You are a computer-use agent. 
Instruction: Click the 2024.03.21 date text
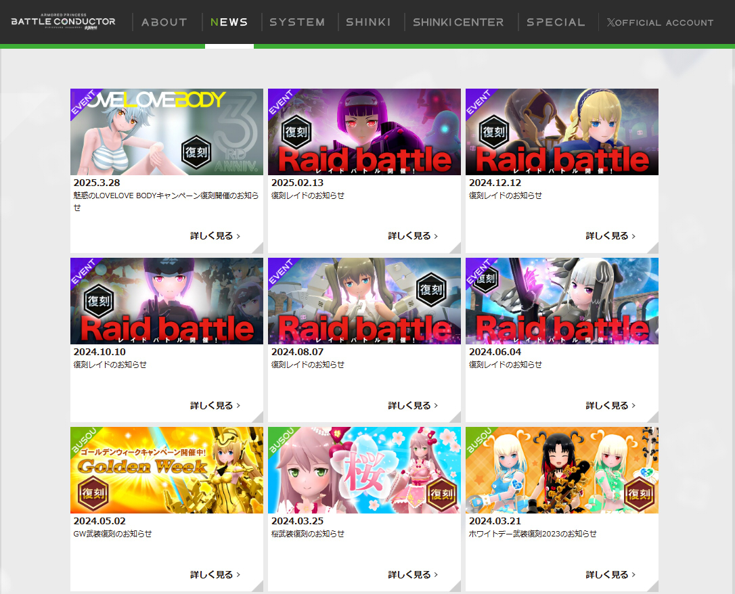495,521
